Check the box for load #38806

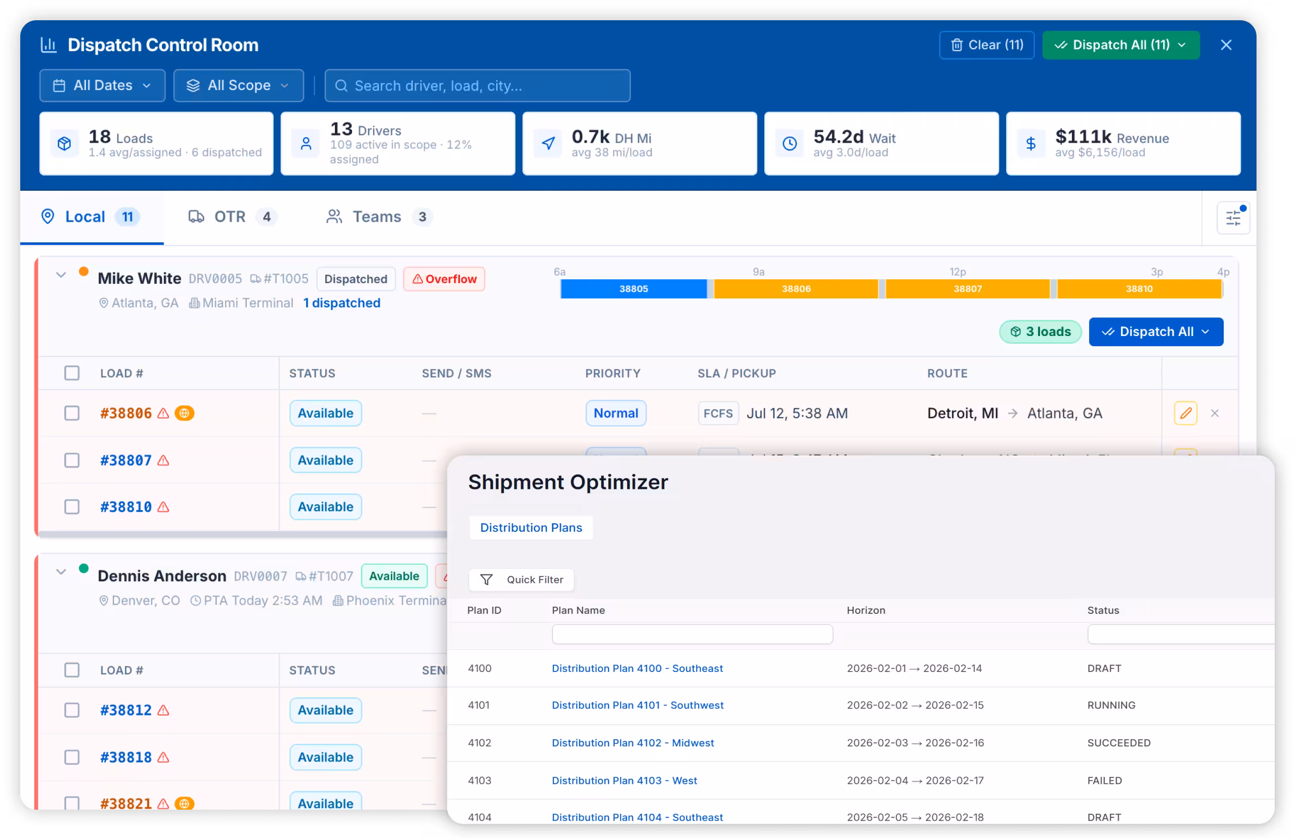pos(72,413)
